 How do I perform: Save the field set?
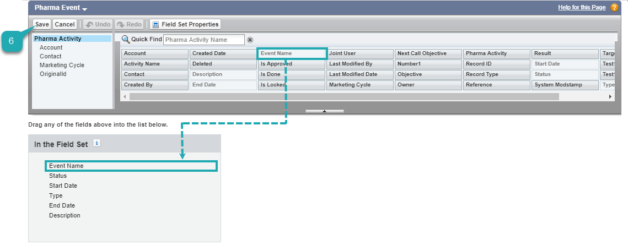[x=42, y=24]
